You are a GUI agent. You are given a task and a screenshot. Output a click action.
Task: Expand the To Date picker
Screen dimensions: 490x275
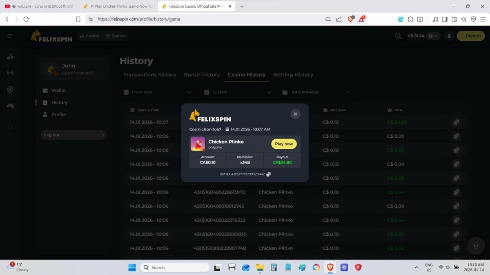click(x=237, y=92)
